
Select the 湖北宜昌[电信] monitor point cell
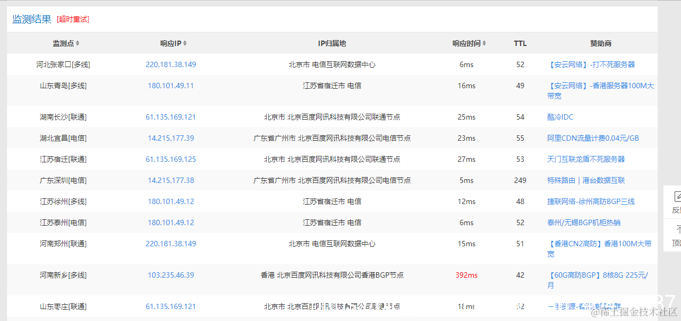point(63,138)
